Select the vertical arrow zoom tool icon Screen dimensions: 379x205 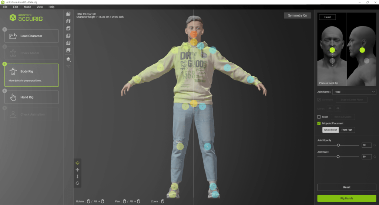pos(77,176)
